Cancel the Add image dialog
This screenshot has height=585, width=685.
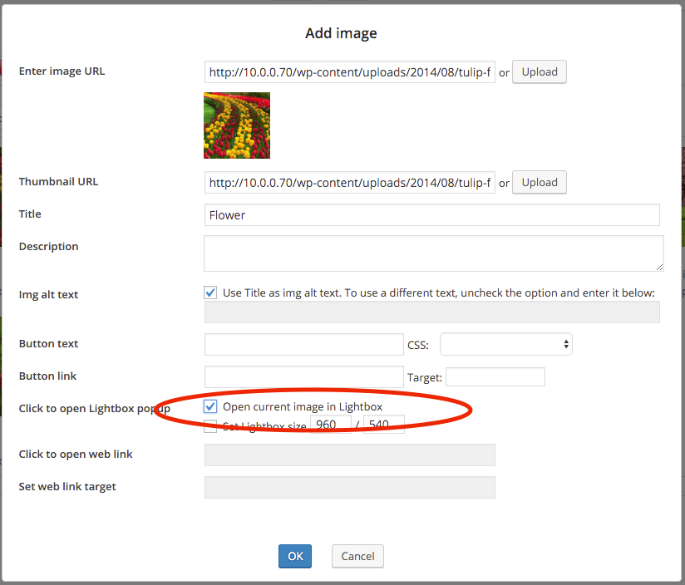click(x=357, y=556)
